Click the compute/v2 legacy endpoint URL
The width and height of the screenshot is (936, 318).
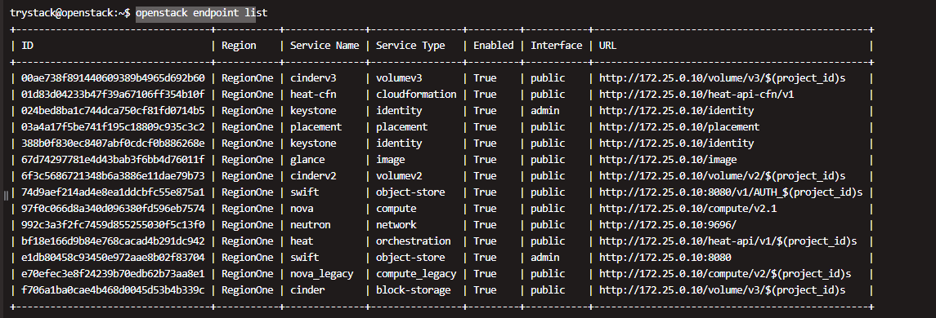[724, 273]
